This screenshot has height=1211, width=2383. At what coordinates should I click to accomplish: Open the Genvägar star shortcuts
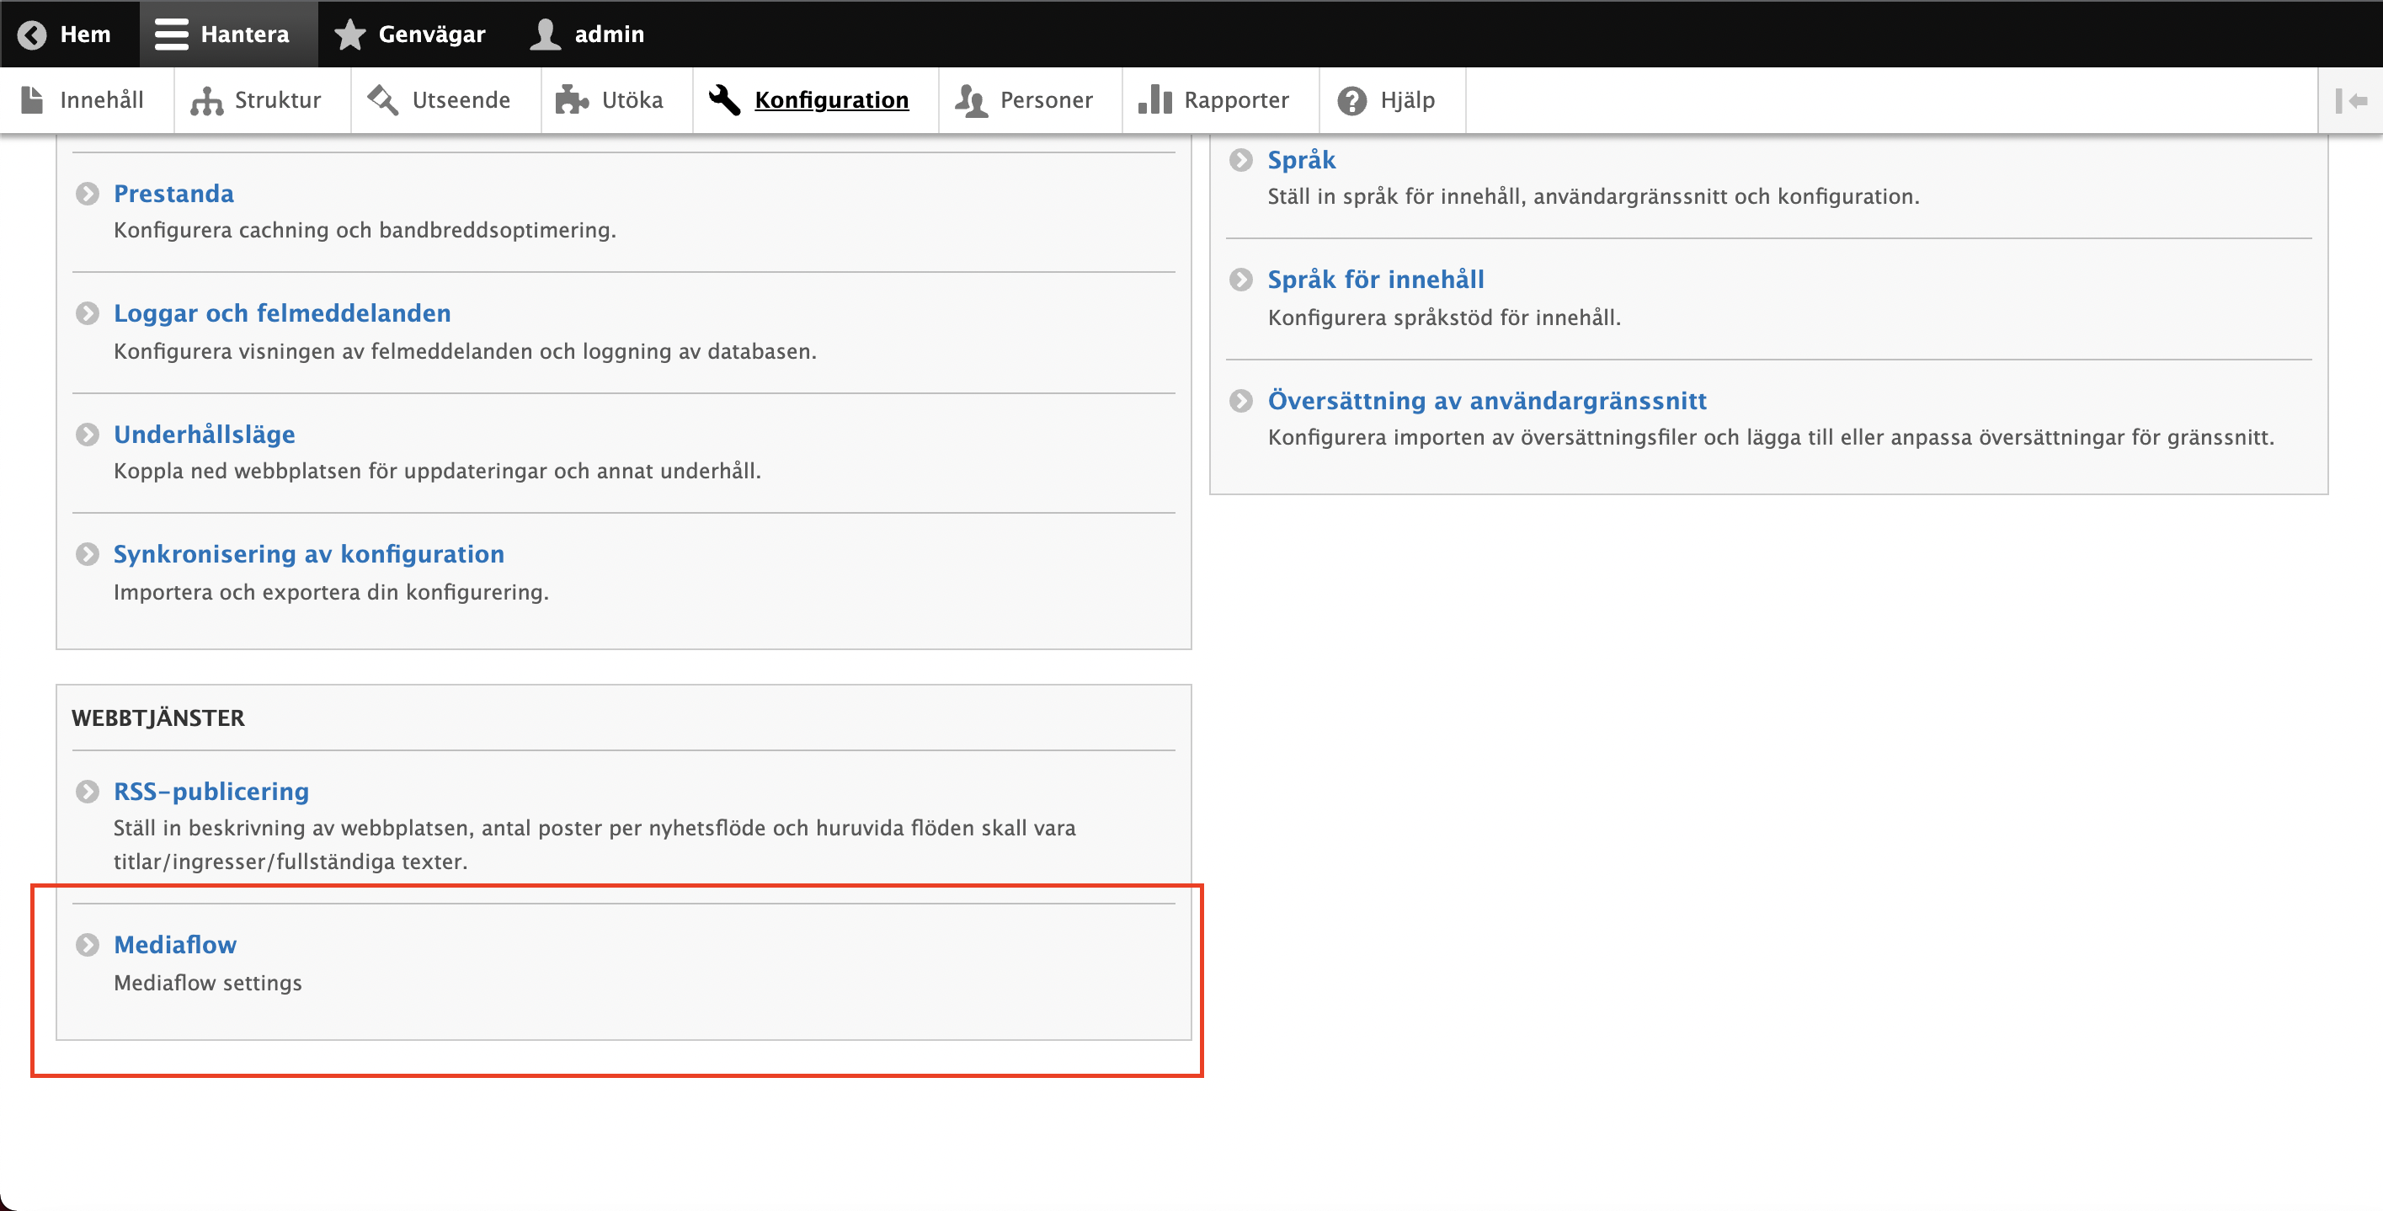[349, 35]
